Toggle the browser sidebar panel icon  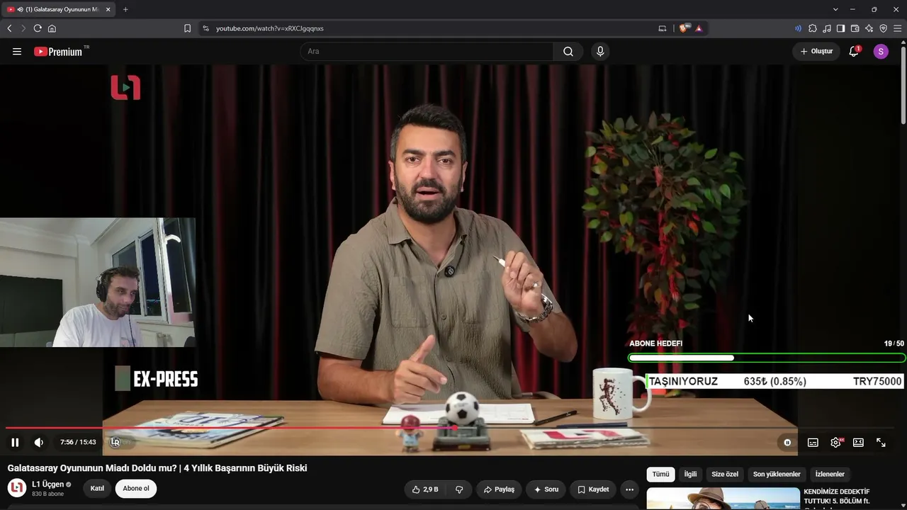pyautogui.click(x=840, y=28)
